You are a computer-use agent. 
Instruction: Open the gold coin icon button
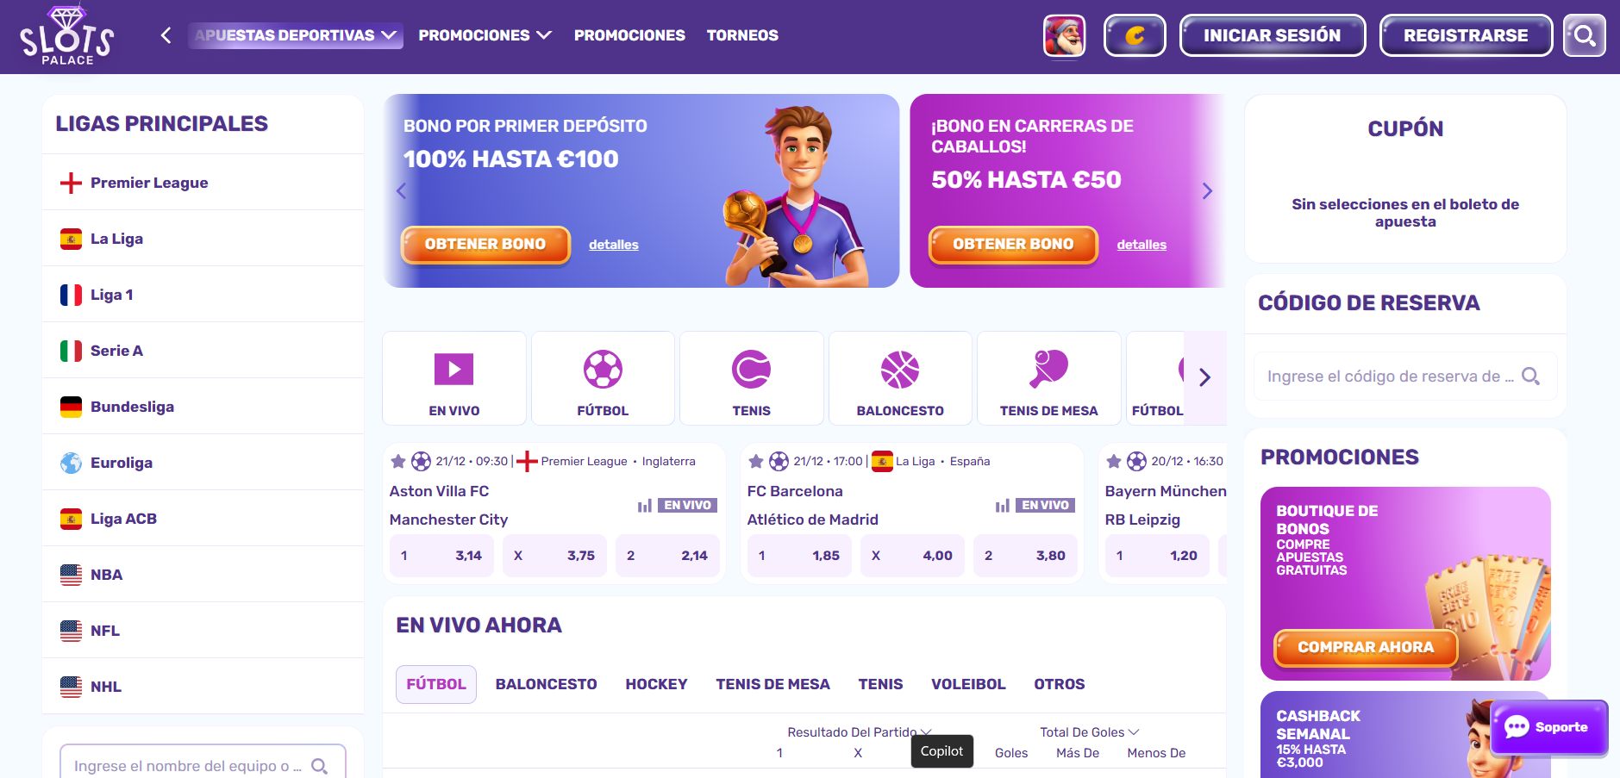pyautogui.click(x=1135, y=35)
